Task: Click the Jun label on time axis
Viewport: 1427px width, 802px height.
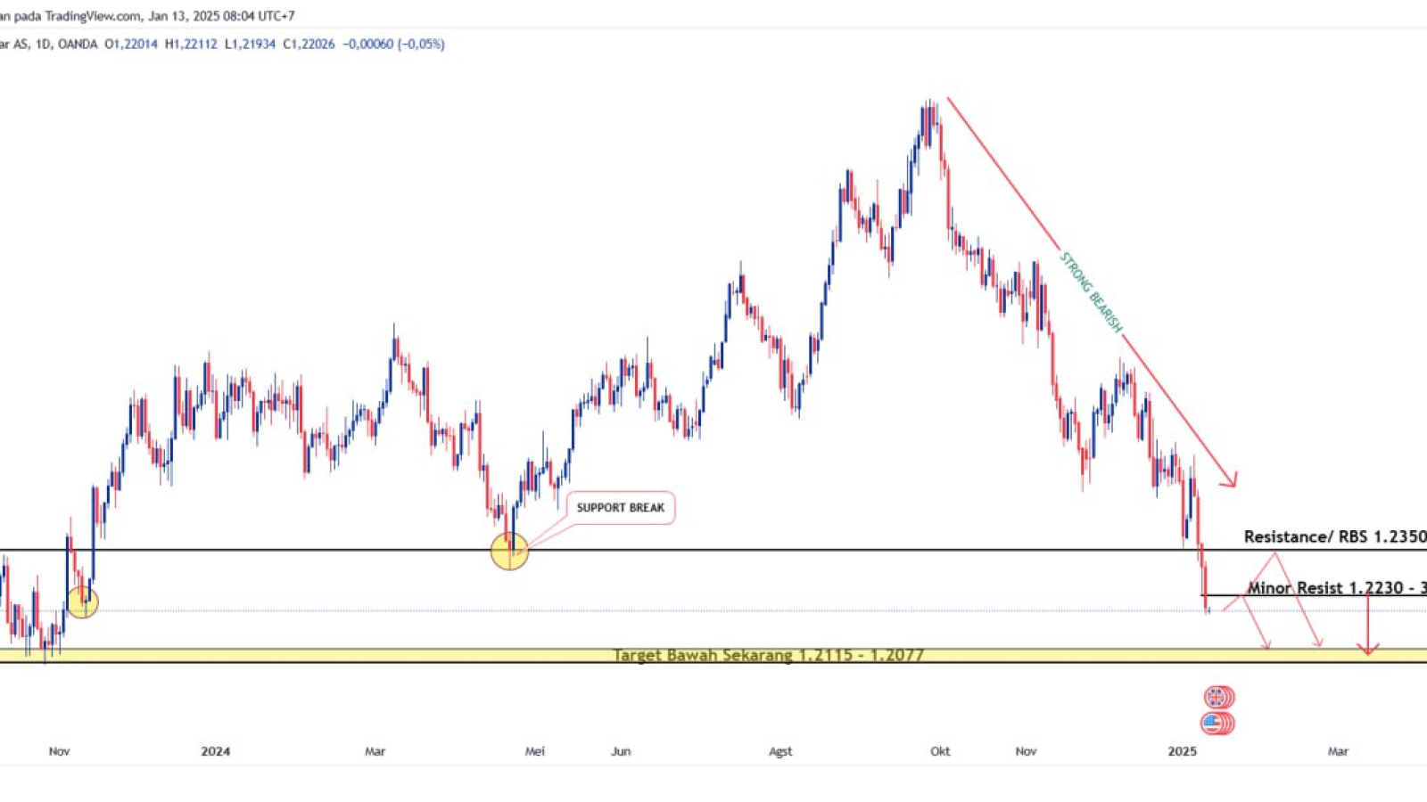Action: point(621,751)
